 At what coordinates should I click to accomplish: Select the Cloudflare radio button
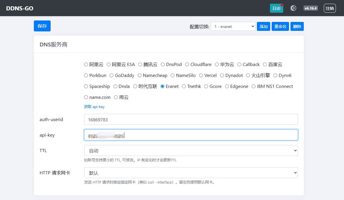click(187, 65)
